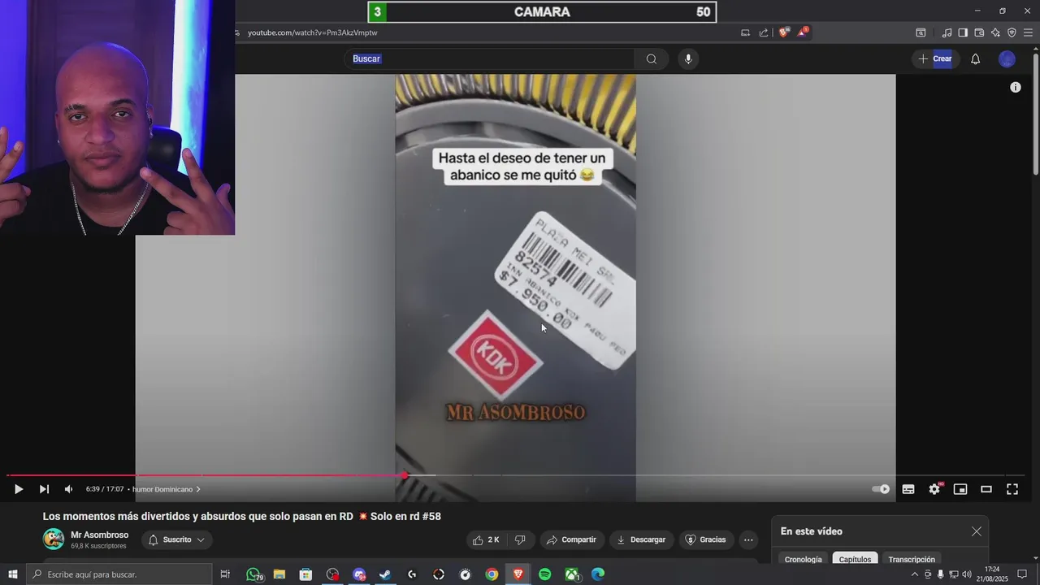The image size is (1040, 585).
Task: Open the system volume tray icon
Action: (x=967, y=574)
